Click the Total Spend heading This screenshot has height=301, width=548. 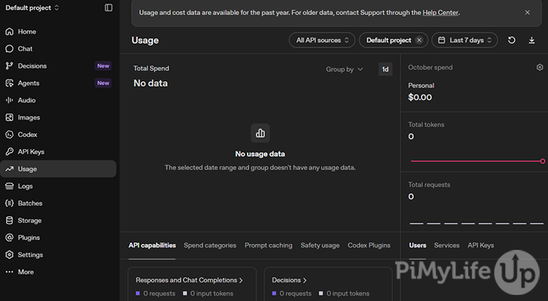point(151,68)
